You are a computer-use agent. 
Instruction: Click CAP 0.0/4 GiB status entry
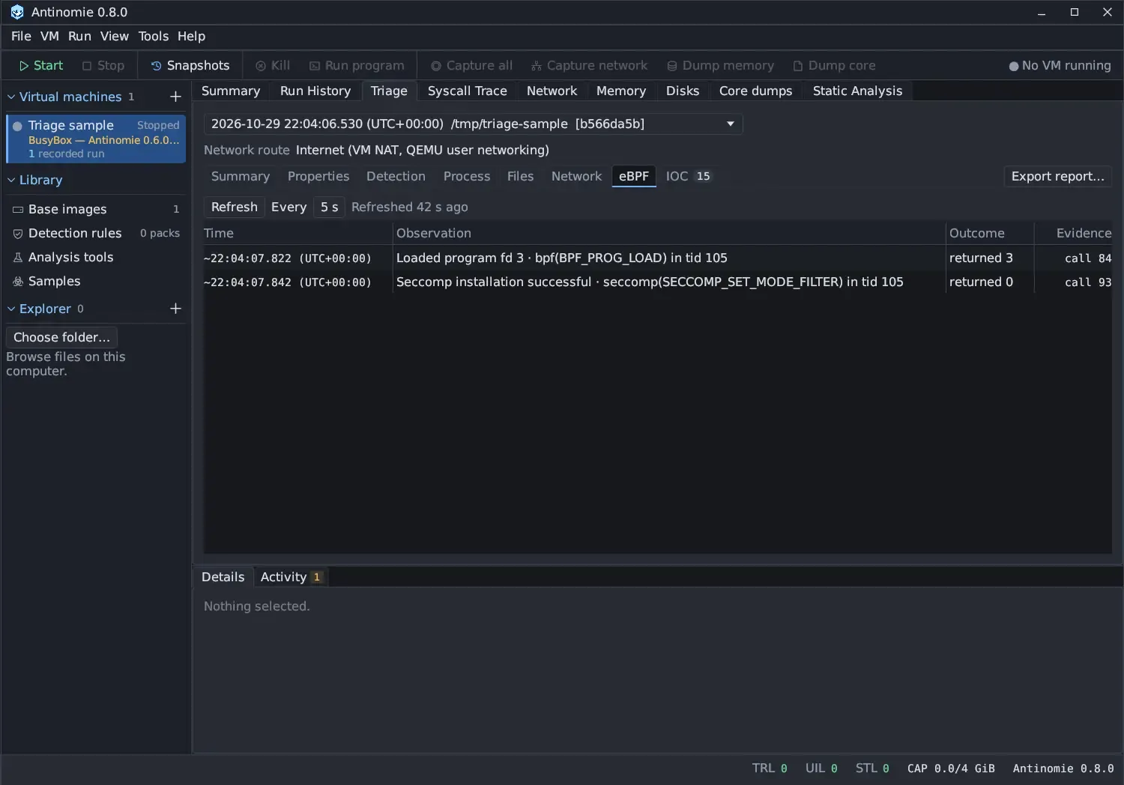pos(951,769)
